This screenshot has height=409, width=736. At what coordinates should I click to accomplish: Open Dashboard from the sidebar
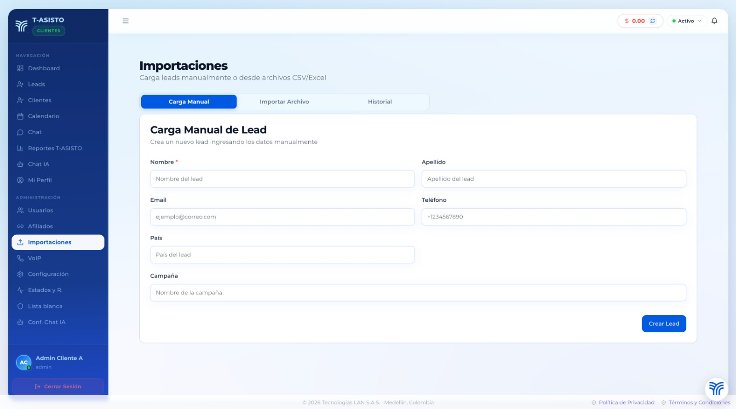pyautogui.click(x=44, y=68)
